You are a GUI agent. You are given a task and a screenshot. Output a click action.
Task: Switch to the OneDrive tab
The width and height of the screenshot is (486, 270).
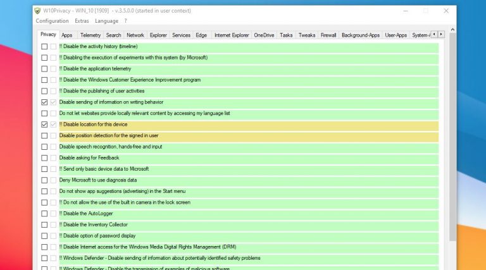[264, 35]
